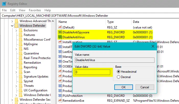Click the Windows Advanced Th... folder icon
This screenshot has width=179, height=104.
(17, 21)
